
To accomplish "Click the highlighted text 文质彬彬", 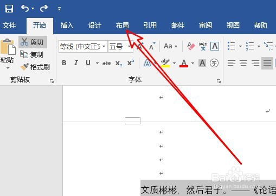I will click(158, 190).
